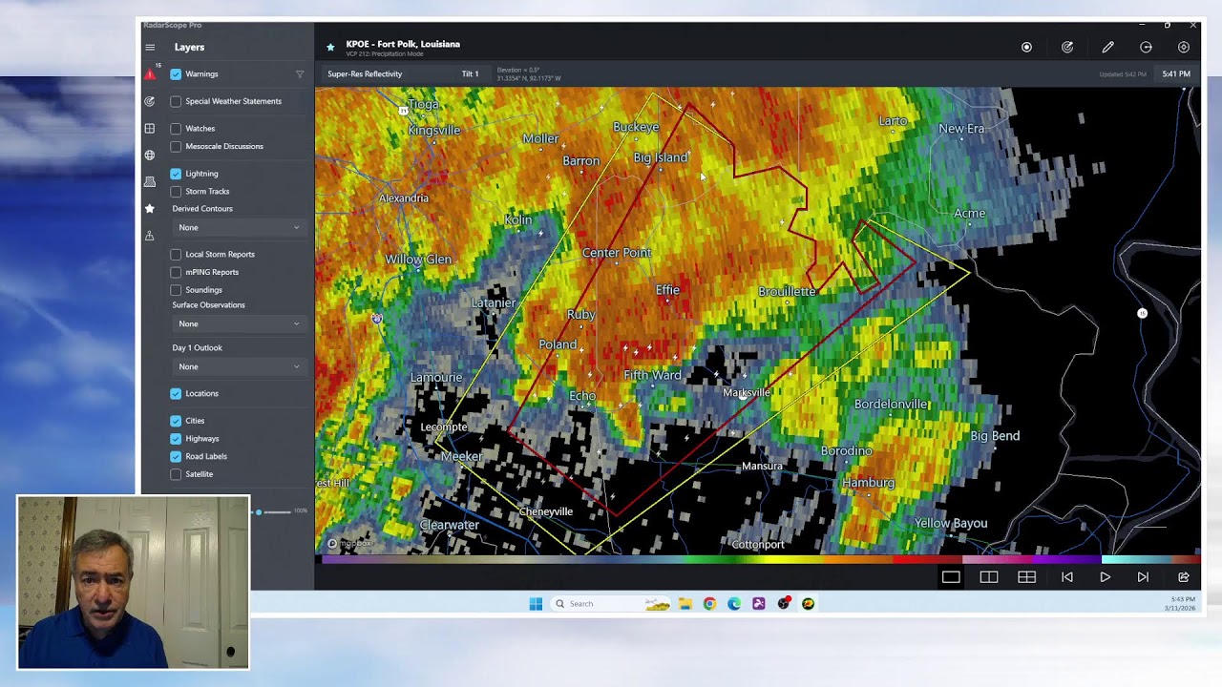
Task: Select the pencil drawing tool
Action: [x=1107, y=47]
